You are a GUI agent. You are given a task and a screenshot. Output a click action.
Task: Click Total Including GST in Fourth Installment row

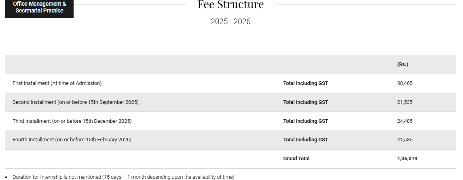click(x=306, y=140)
